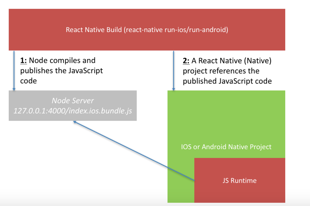This screenshot has width=310, height=206.
Task: Open the 127.0.0.1:4000/index.ios.bundle.js address
Action: click(73, 111)
